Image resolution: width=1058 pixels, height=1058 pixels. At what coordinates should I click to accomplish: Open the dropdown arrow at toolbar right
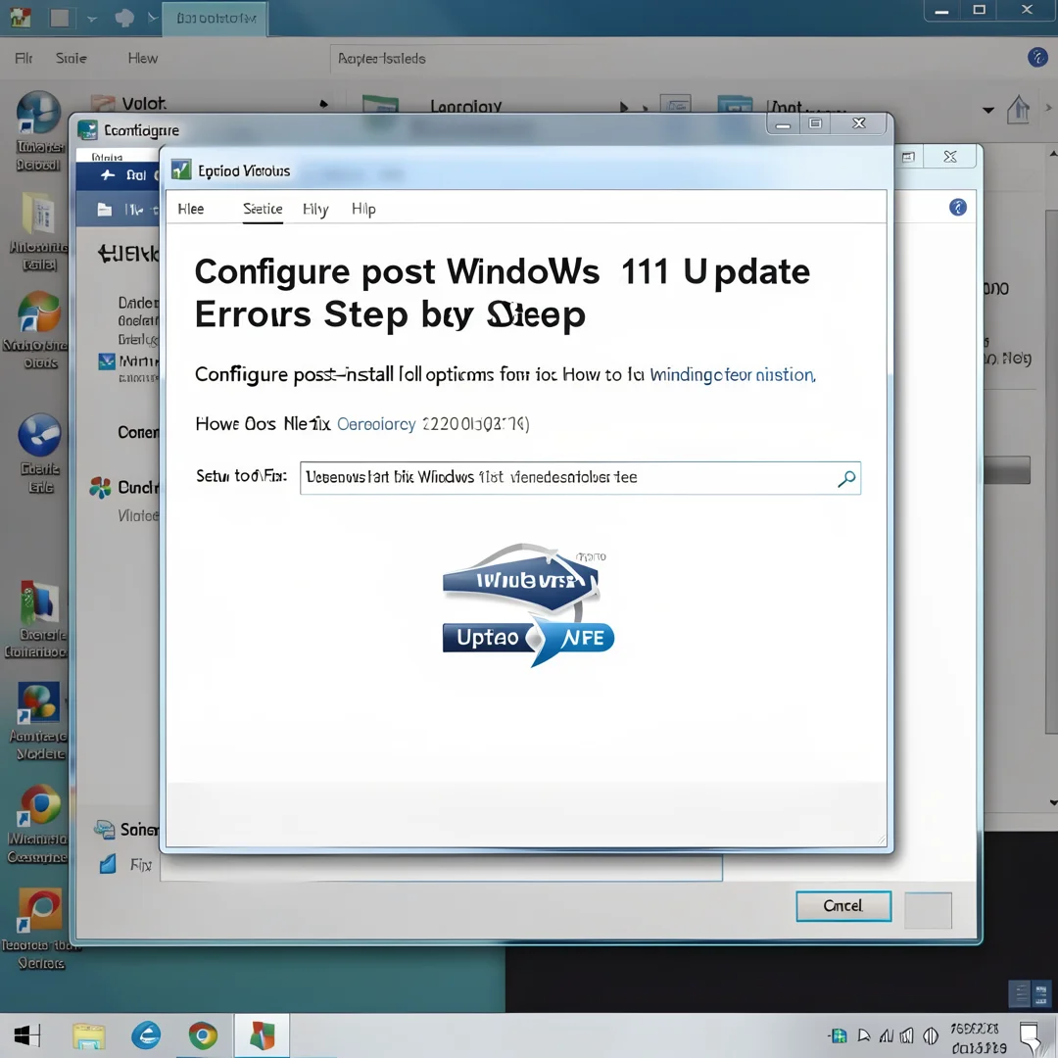click(x=987, y=110)
